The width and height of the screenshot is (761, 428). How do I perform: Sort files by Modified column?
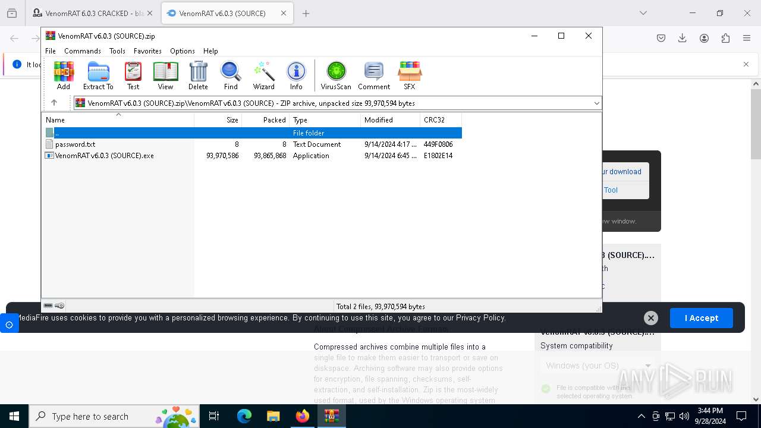(390, 119)
